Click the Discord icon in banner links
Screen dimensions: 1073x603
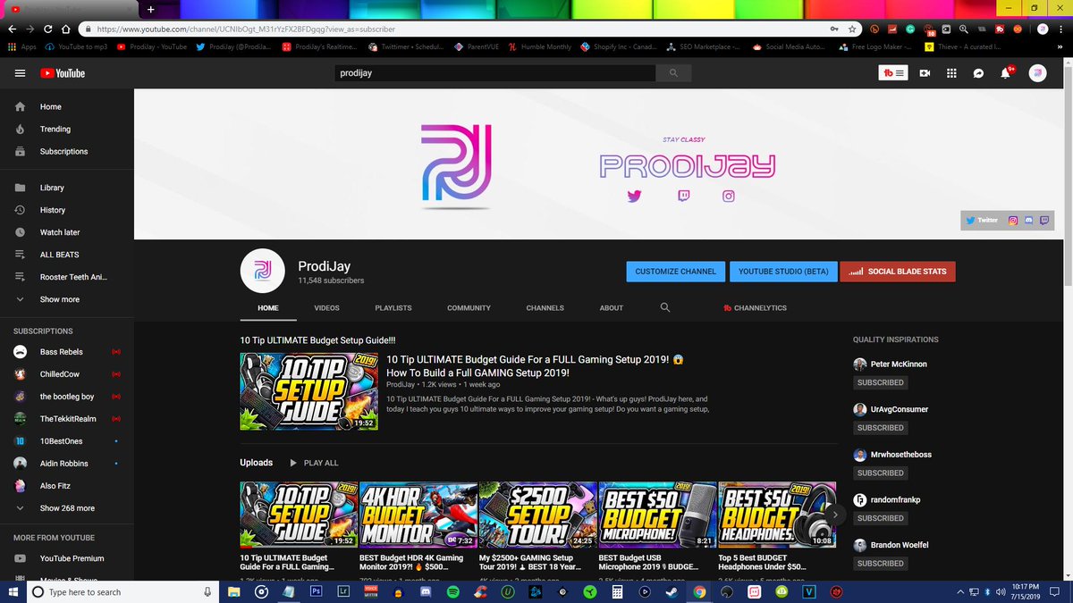(x=1028, y=220)
